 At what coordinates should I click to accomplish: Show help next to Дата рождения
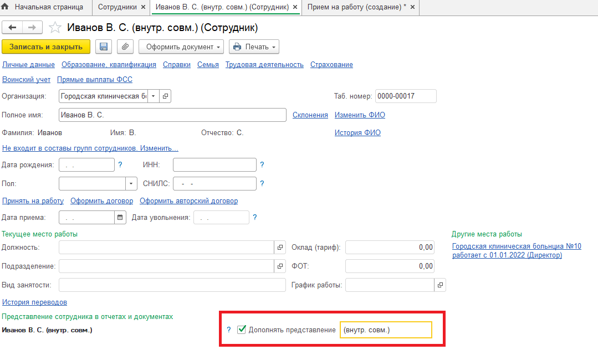120,164
